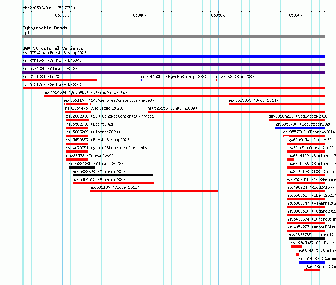Open nsv5582738 (Ebert2021) variant

pos(91,124)
